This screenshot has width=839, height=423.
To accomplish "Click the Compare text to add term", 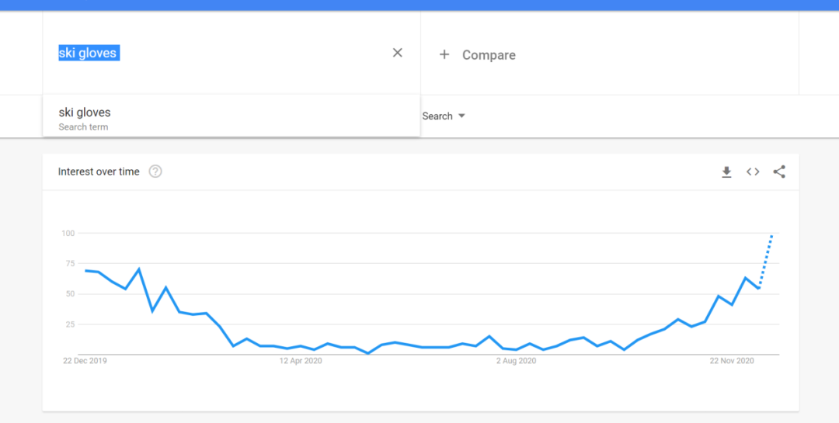I will click(489, 55).
